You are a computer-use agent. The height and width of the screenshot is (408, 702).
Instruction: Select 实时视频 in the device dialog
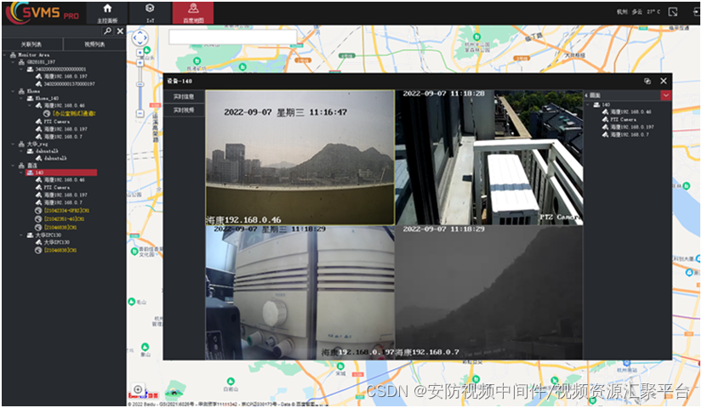coord(184,110)
